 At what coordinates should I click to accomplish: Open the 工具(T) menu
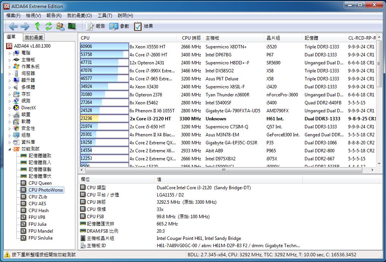pyautogui.click(x=105, y=16)
